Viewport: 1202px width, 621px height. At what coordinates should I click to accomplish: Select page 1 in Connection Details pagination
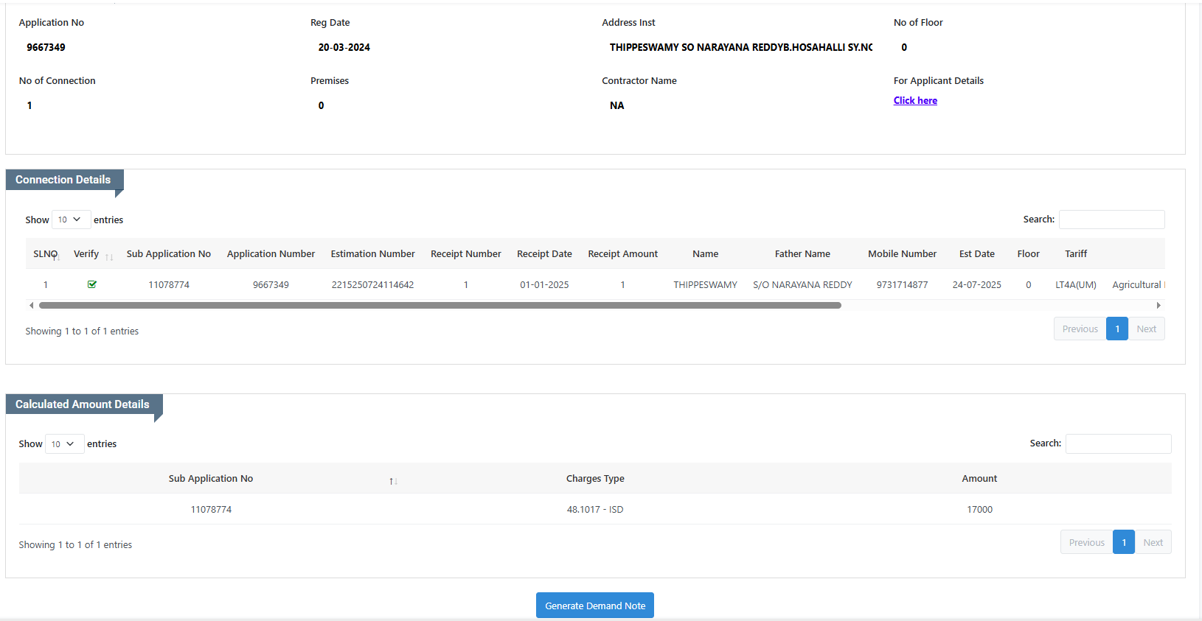click(1117, 329)
